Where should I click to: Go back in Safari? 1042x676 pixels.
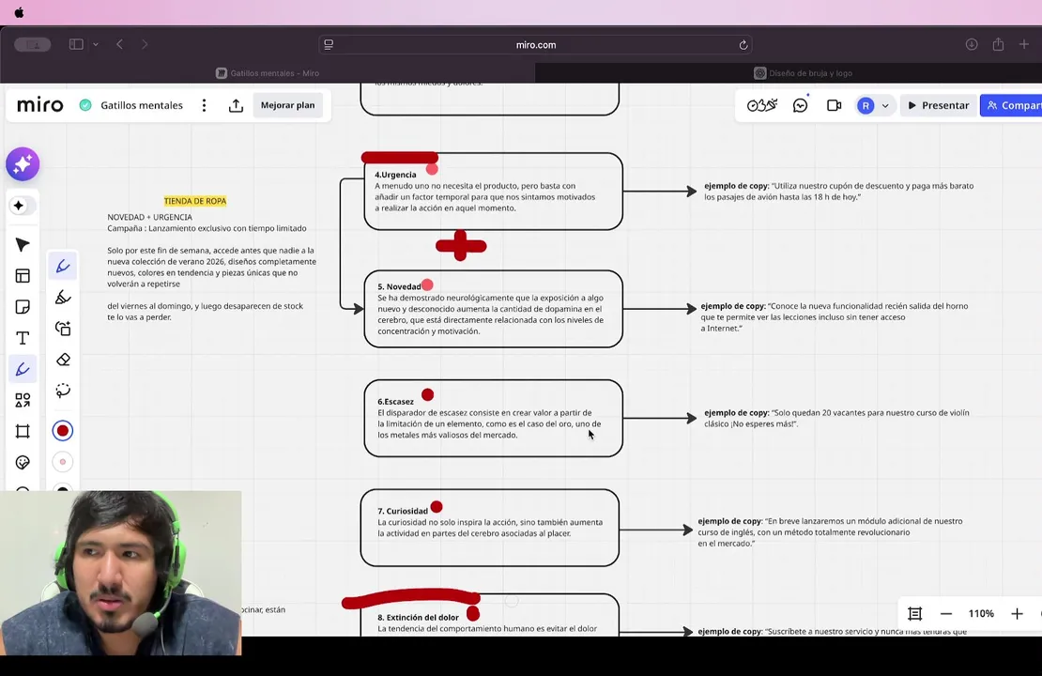click(x=119, y=44)
